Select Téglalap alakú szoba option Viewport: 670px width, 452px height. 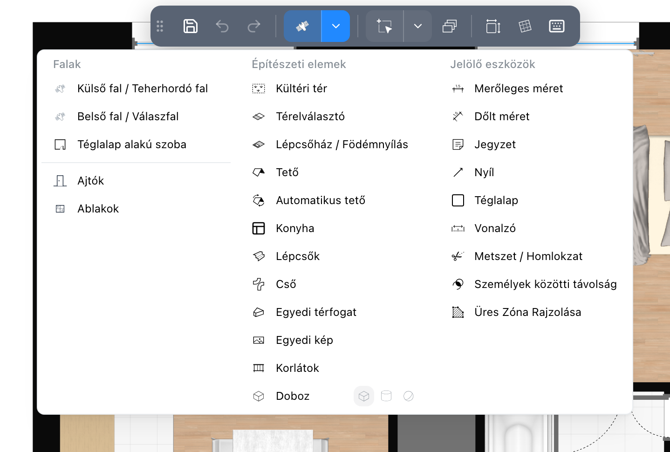click(x=136, y=144)
